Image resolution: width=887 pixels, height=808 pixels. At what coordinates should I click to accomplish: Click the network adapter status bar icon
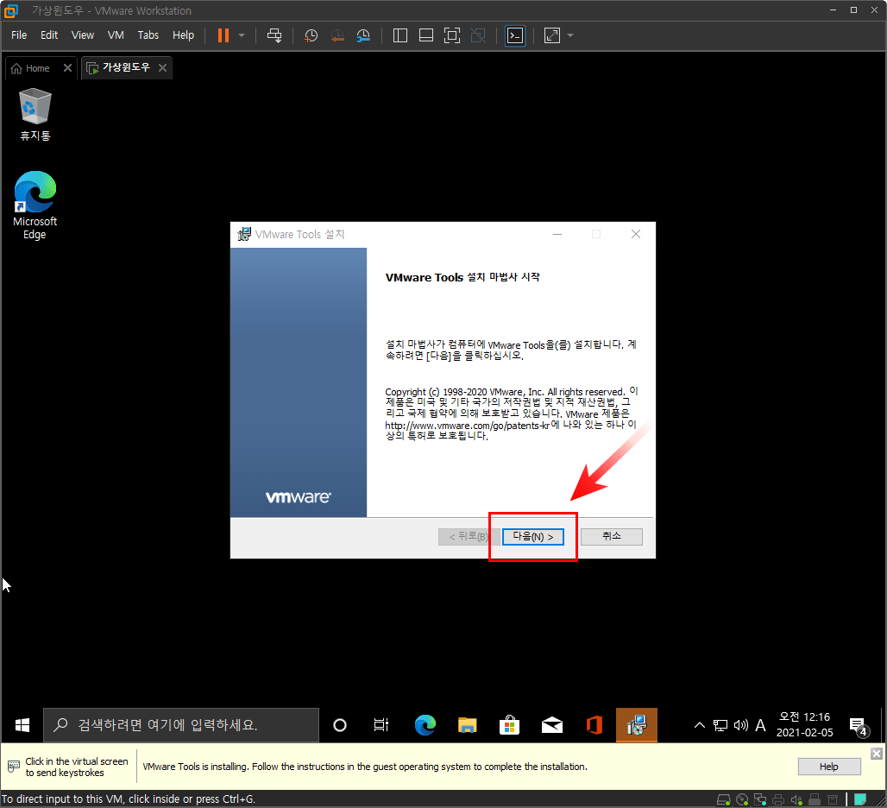759,799
